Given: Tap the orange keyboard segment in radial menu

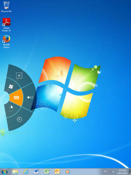Looking at the screenshot, I should point(16,97).
